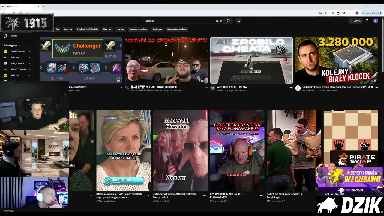384x216 pixels.
Task: Open the Elżbieta Dietrich Polsat News short
Action: [124, 151]
